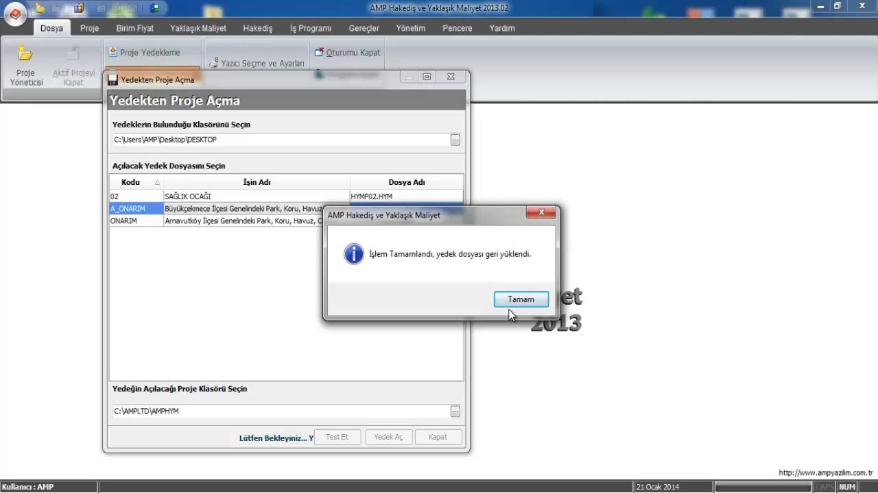Switch to Yaklaşık Maliyet tab
This screenshot has height=493, width=878.
point(198,28)
